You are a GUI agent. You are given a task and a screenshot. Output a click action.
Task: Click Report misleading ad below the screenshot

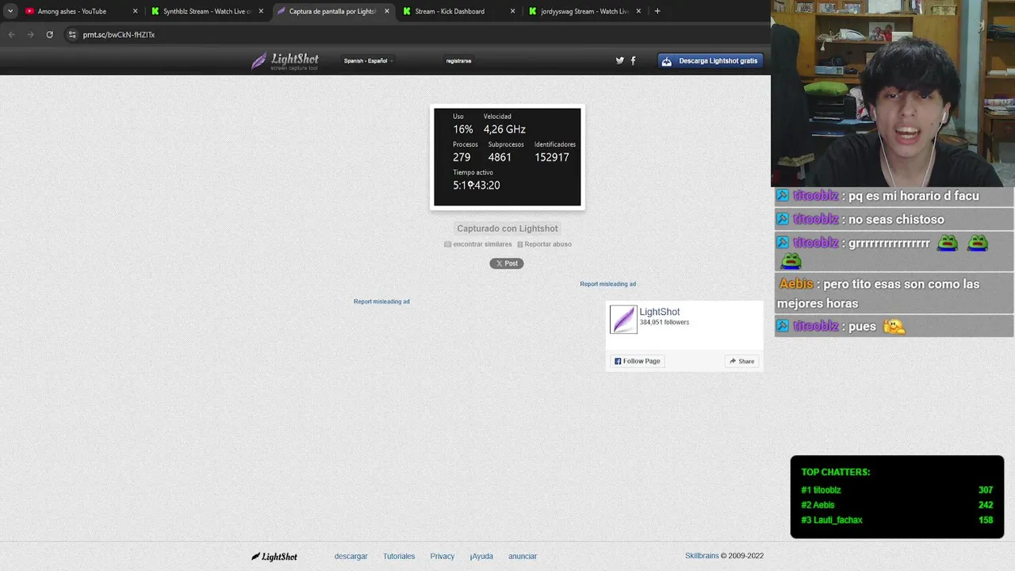(381, 301)
